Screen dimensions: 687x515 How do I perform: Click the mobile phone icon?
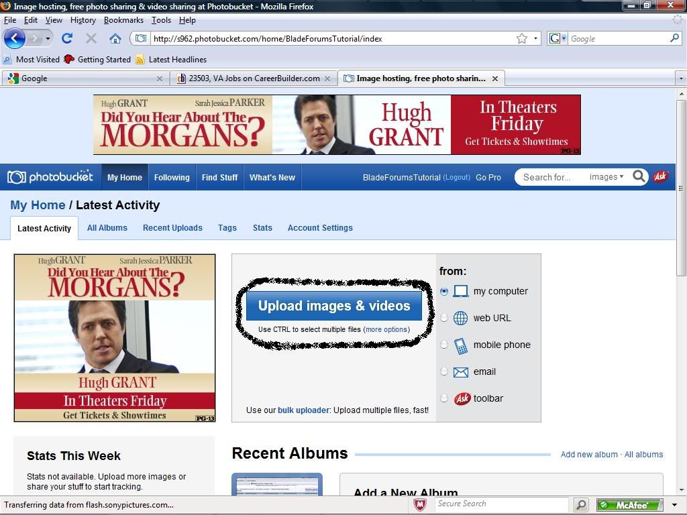460,346
